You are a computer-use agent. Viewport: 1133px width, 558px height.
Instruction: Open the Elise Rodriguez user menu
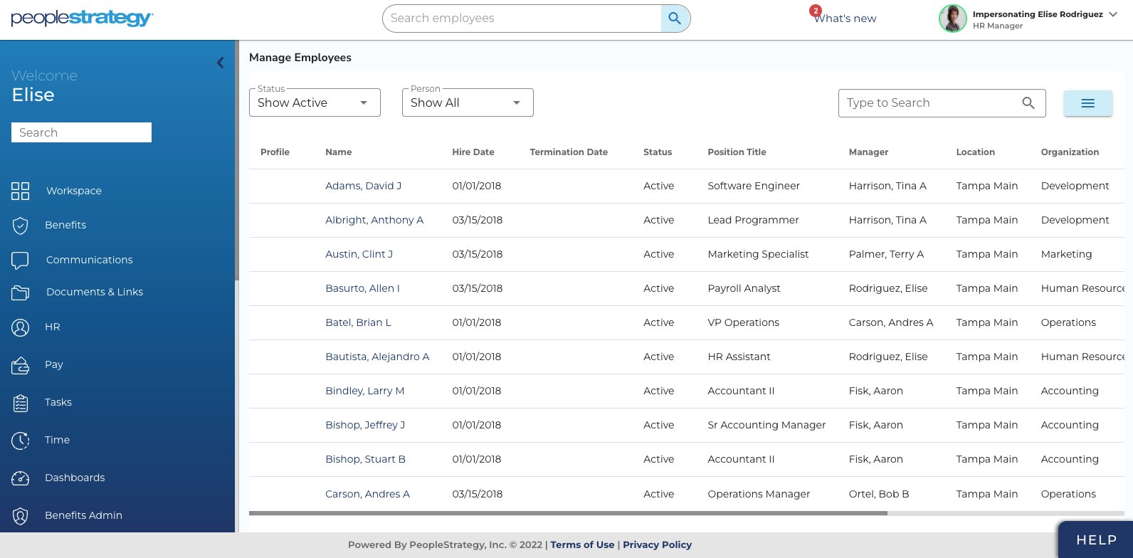tap(1113, 15)
